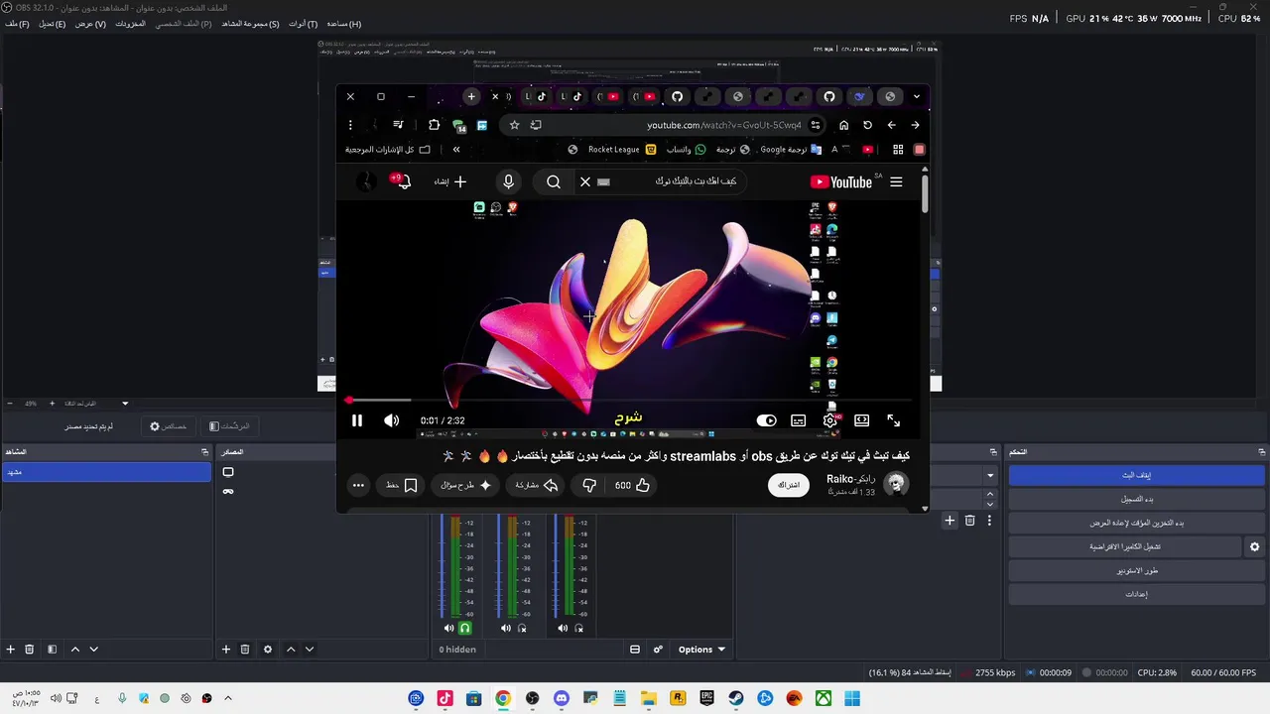Open OBS تحرير (E) menu

pos(53,24)
